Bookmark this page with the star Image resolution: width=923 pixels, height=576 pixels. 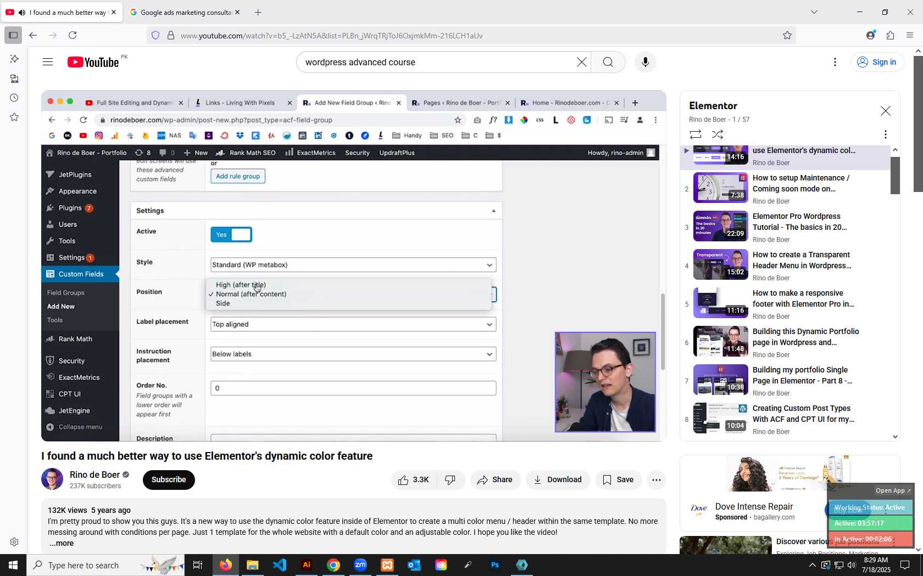tap(787, 35)
